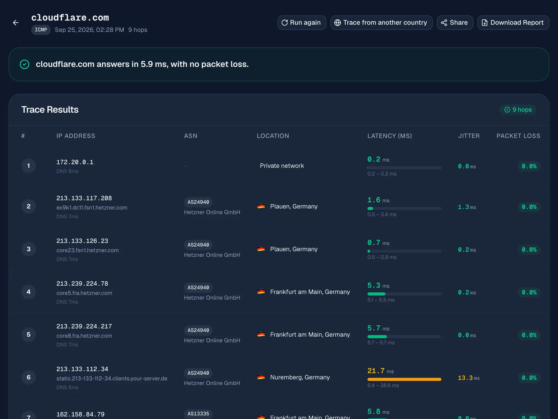Click the 13.3 ms jitter value
The width and height of the screenshot is (558, 419).
pyautogui.click(x=469, y=378)
